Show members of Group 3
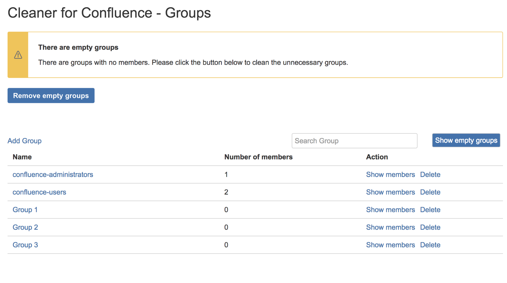This screenshot has width=507, height=283. [391, 245]
